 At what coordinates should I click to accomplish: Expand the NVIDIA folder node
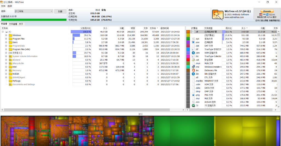click(x=6, y=74)
